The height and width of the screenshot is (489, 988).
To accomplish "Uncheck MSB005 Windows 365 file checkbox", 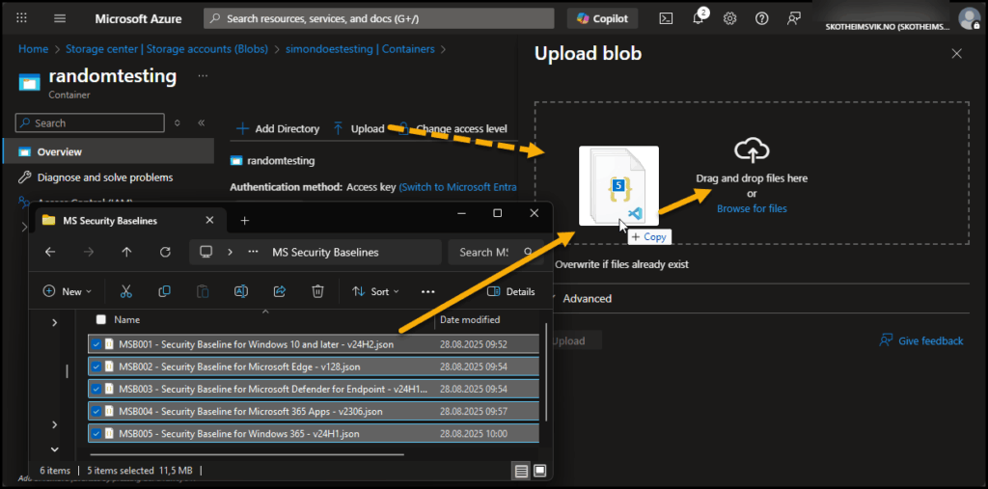I will tap(96, 434).
